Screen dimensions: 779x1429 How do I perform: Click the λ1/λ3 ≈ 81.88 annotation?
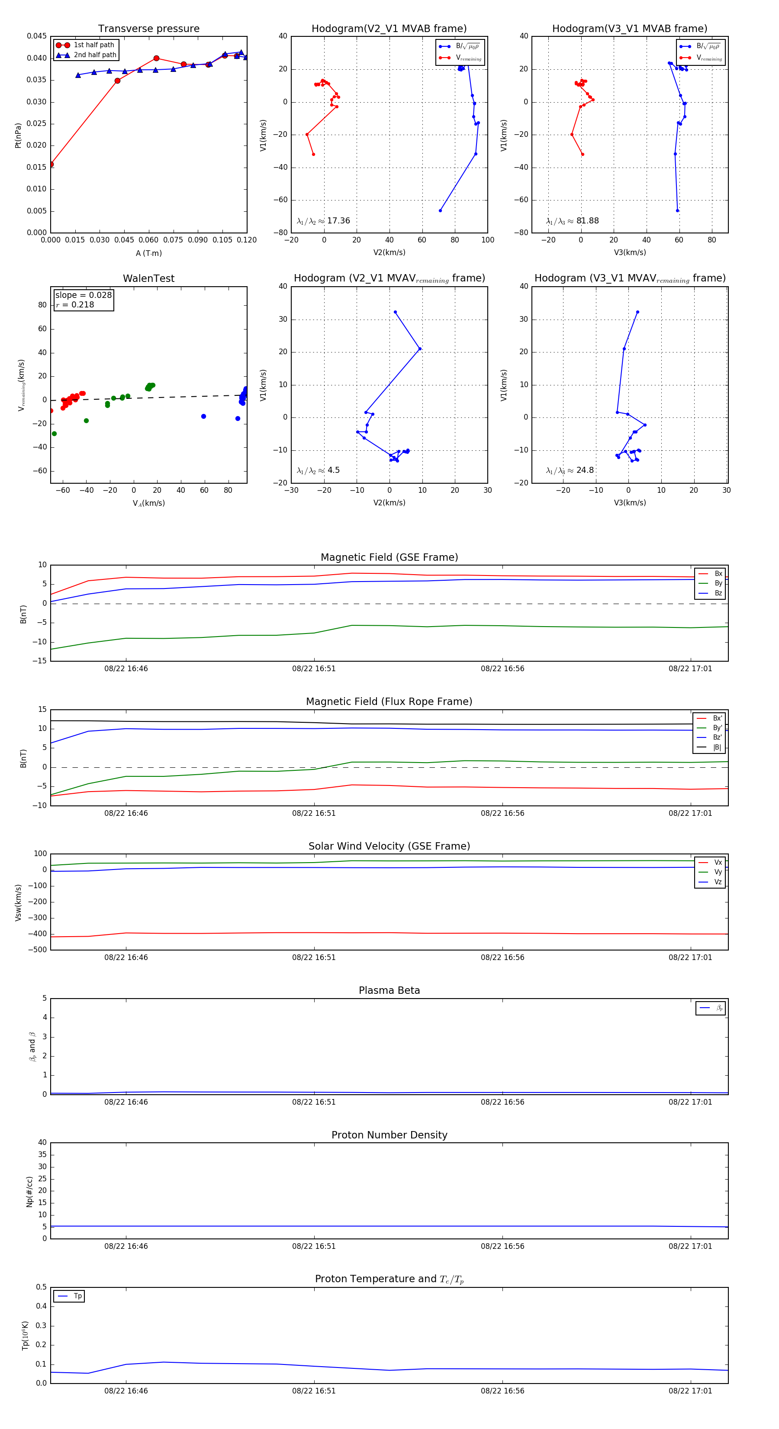coord(573,221)
